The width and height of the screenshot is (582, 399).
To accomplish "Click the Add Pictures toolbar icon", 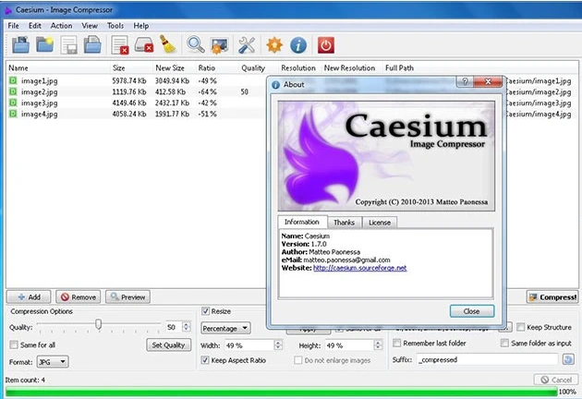I will click(20, 45).
